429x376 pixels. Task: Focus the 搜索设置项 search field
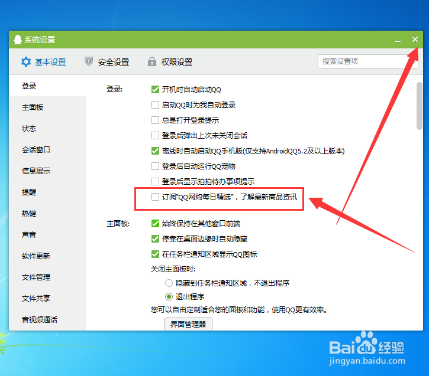pos(367,61)
